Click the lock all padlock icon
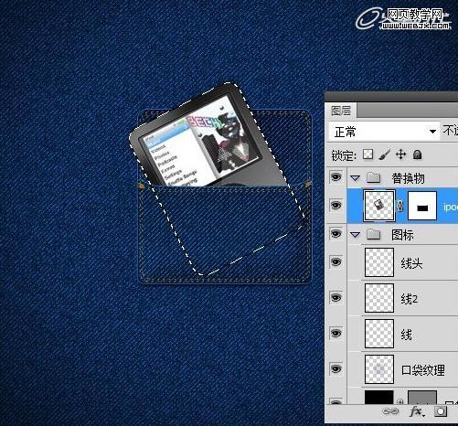Viewport: 458px width, 426px height. point(417,154)
